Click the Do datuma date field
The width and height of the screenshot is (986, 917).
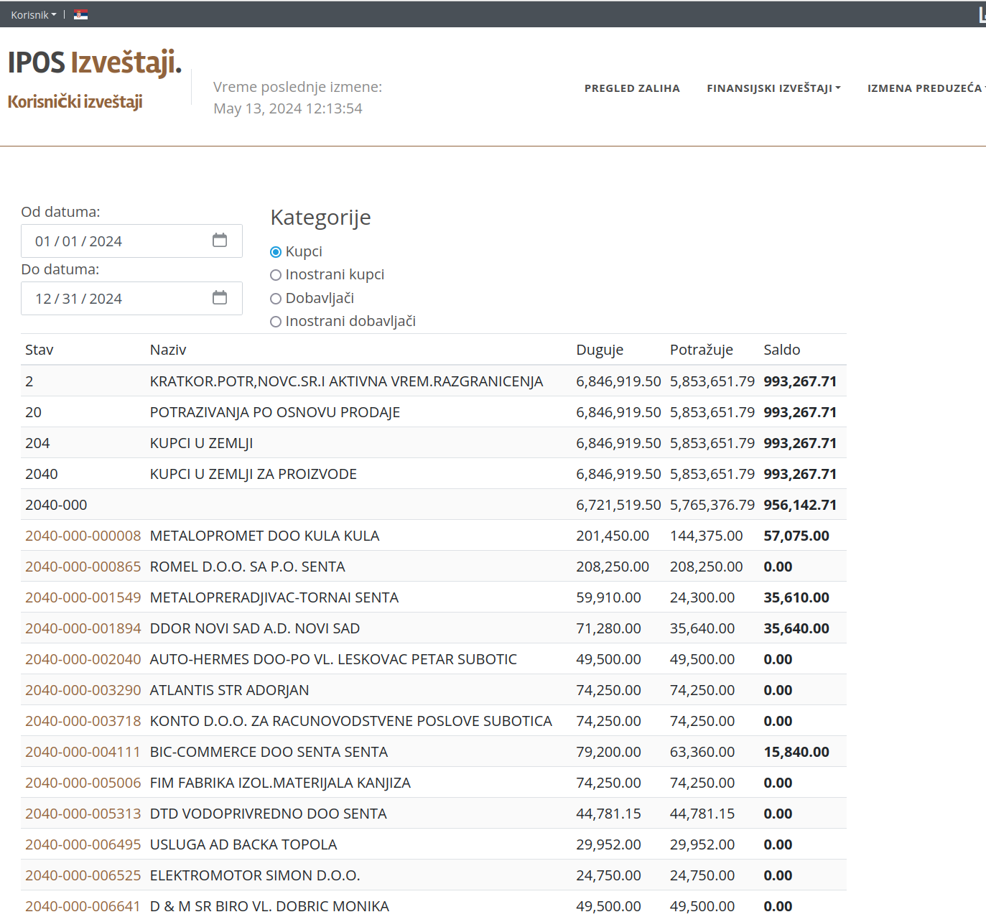point(115,299)
